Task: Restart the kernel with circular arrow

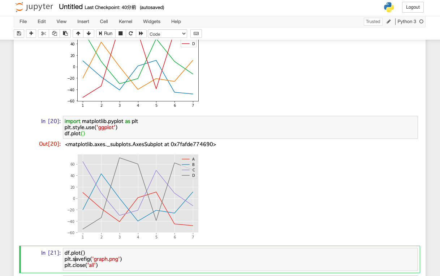Action: click(x=131, y=34)
